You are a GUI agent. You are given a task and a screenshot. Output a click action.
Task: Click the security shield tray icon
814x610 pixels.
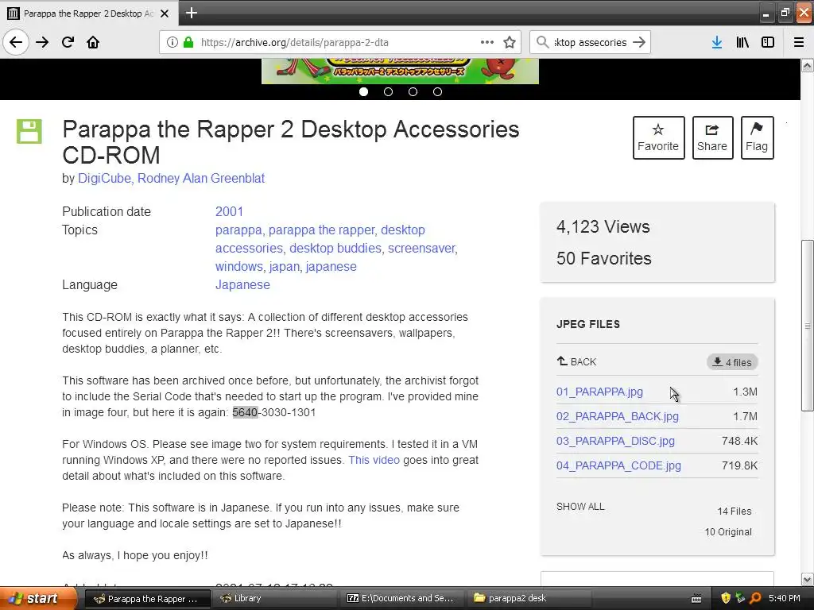coord(726,598)
